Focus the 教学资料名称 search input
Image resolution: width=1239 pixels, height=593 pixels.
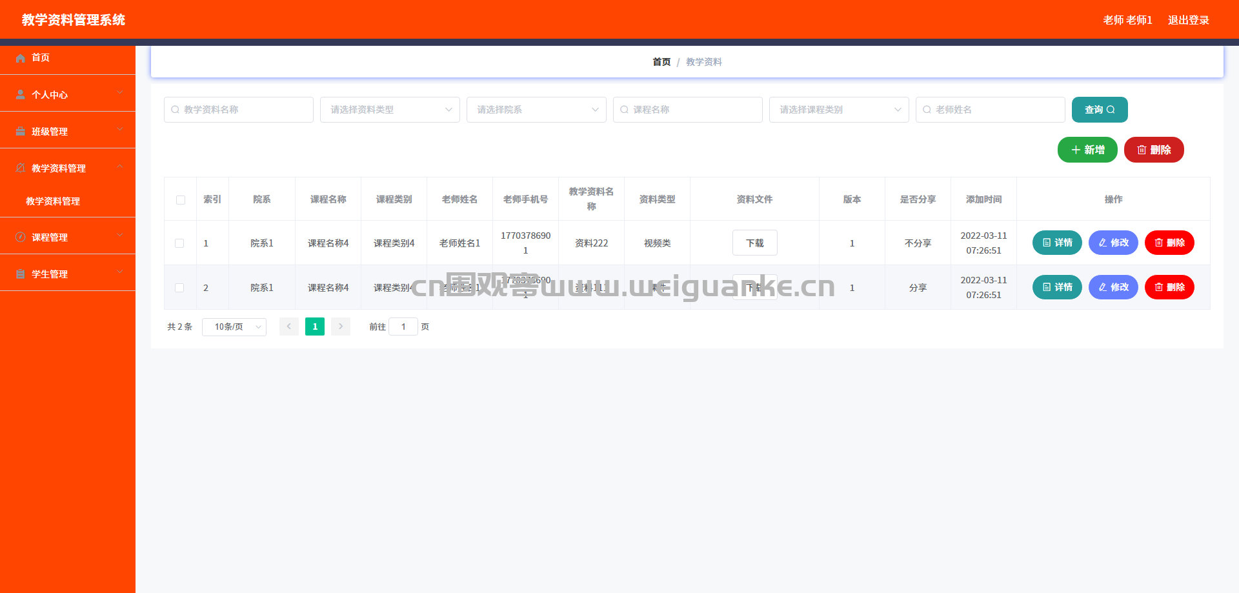pos(239,110)
